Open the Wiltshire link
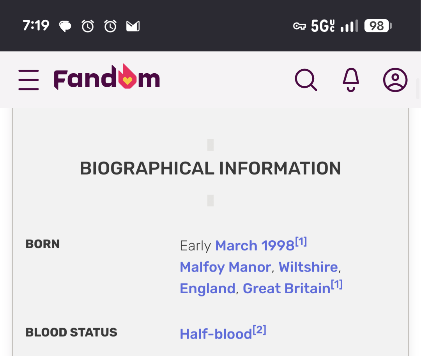The height and width of the screenshot is (356, 421). [308, 267]
